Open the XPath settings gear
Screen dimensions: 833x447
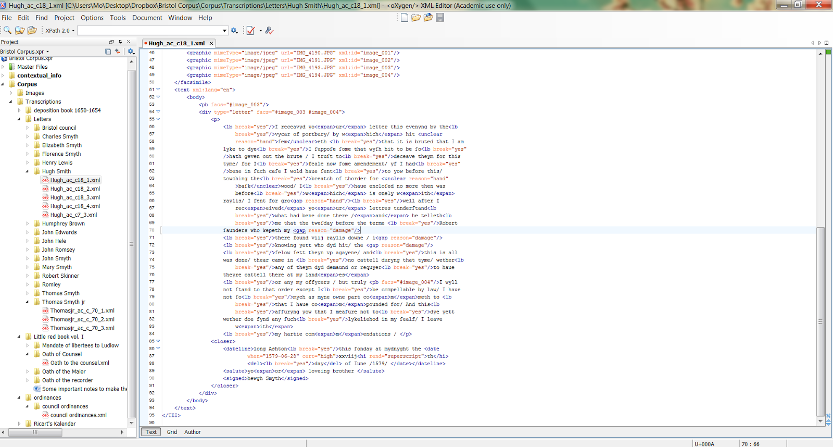pyautogui.click(x=234, y=30)
